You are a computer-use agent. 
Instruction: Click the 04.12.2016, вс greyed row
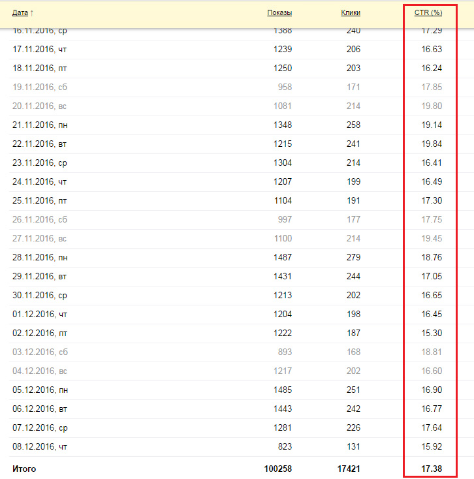[39, 371]
